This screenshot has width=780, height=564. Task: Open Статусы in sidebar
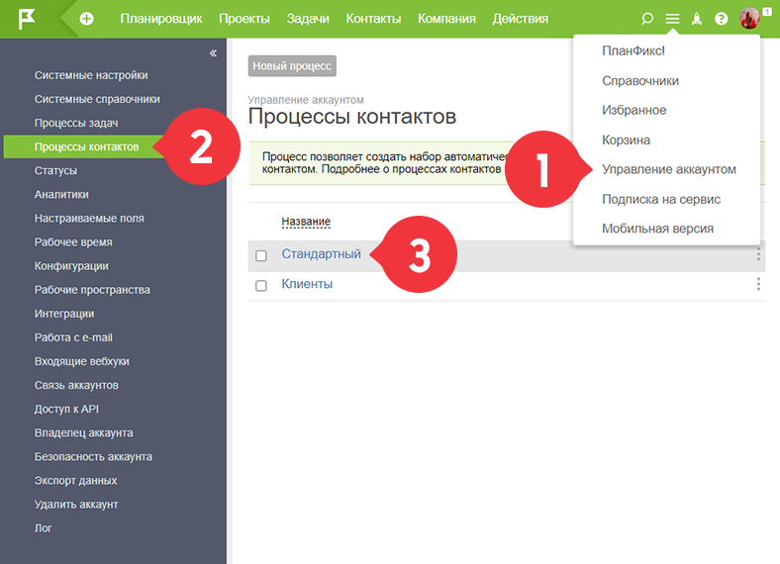click(x=55, y=170)
